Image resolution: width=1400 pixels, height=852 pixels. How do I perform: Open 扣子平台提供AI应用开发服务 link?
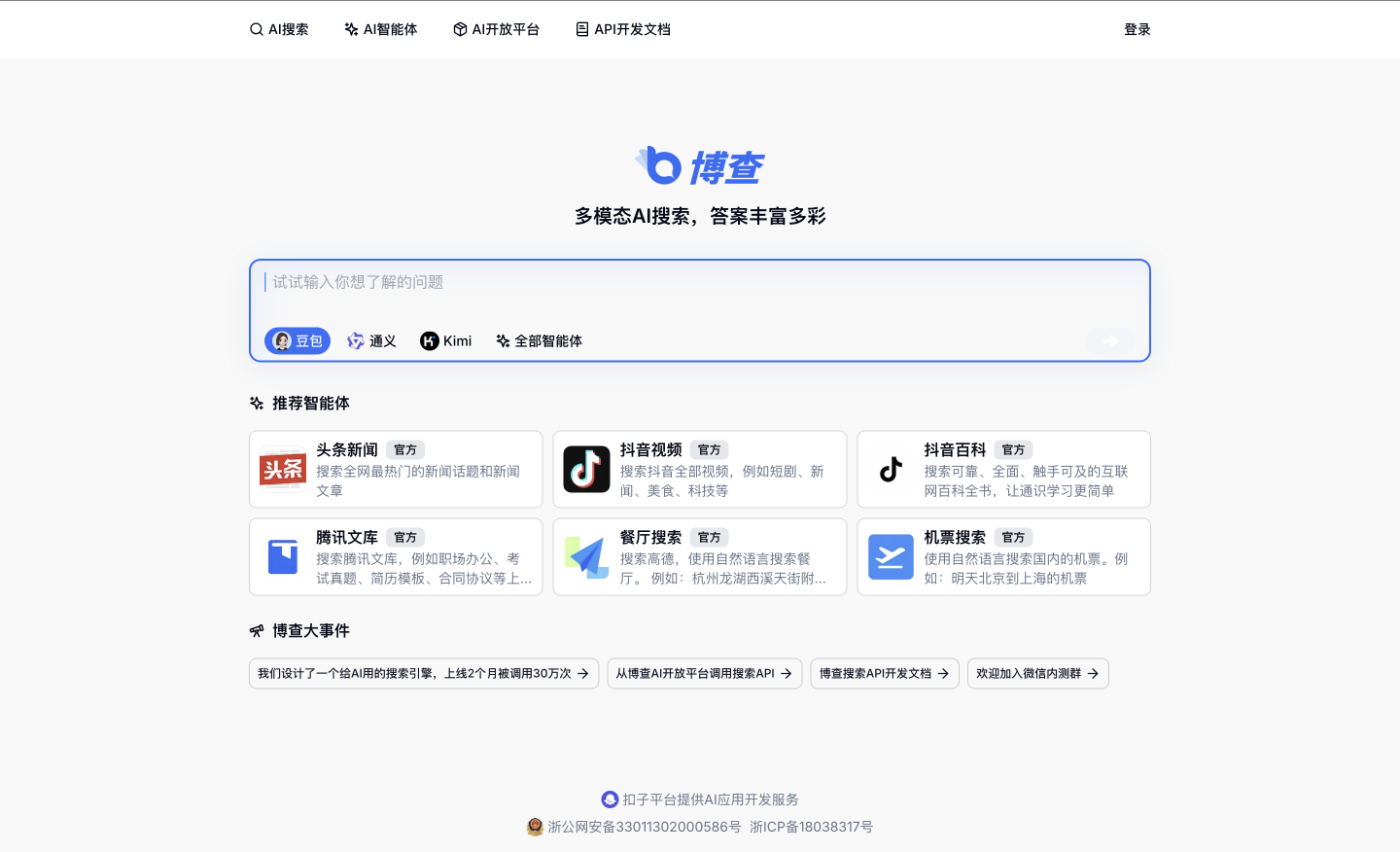(711, 799)
